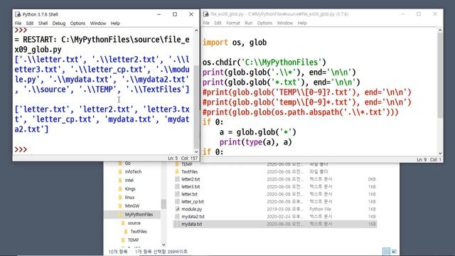Click the print(type(a), a) line

256,142
